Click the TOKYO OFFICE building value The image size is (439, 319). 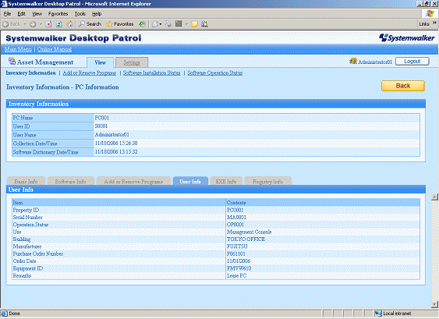pos(246,239)
